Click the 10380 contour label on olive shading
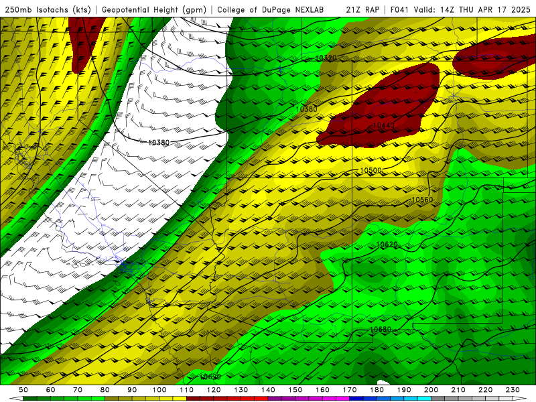This screenshot has height=402, width=536. point(306,109)
